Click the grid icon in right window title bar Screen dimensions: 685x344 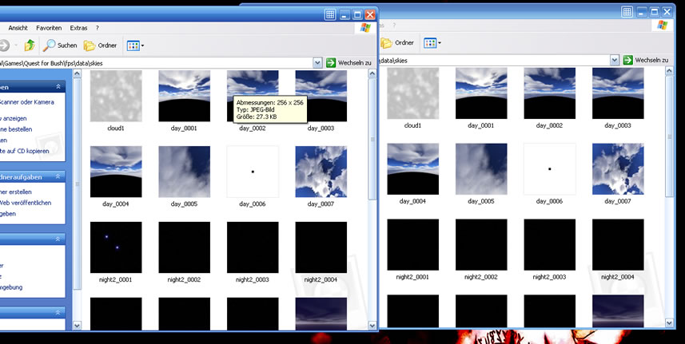pos(627,12)
